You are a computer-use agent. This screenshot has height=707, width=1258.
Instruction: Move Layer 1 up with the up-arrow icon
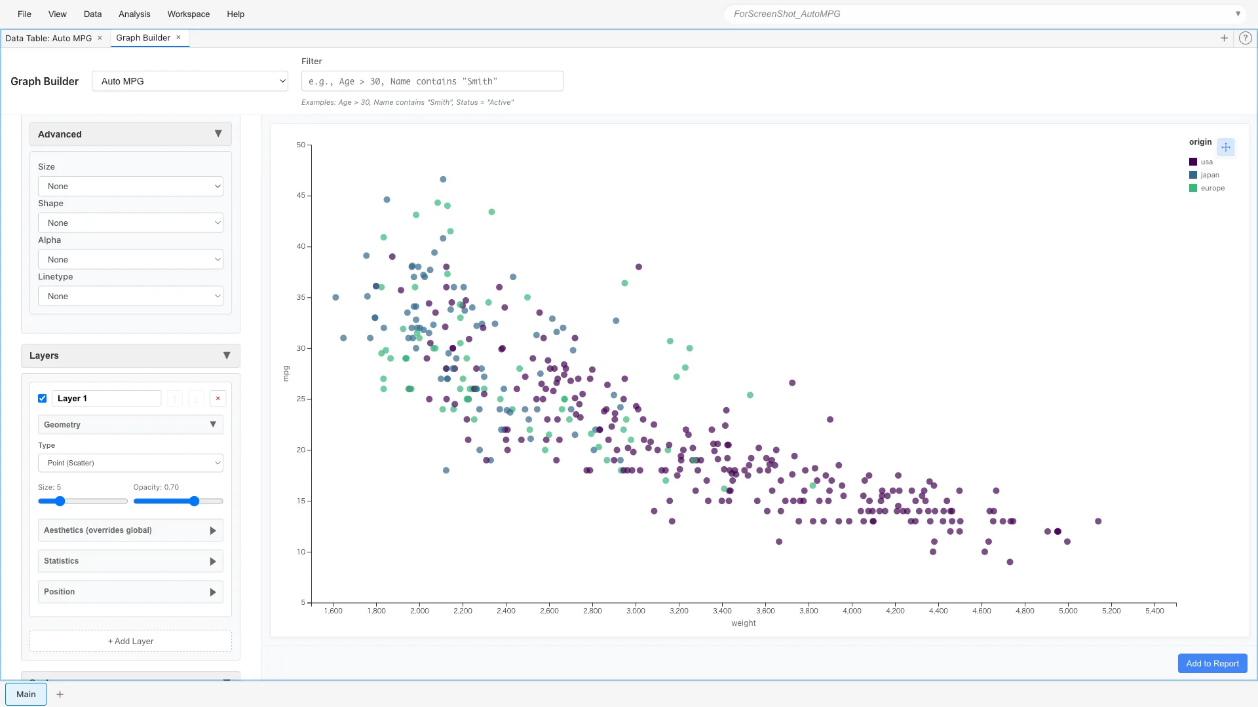pyautogui.click(x=174, y=398)
